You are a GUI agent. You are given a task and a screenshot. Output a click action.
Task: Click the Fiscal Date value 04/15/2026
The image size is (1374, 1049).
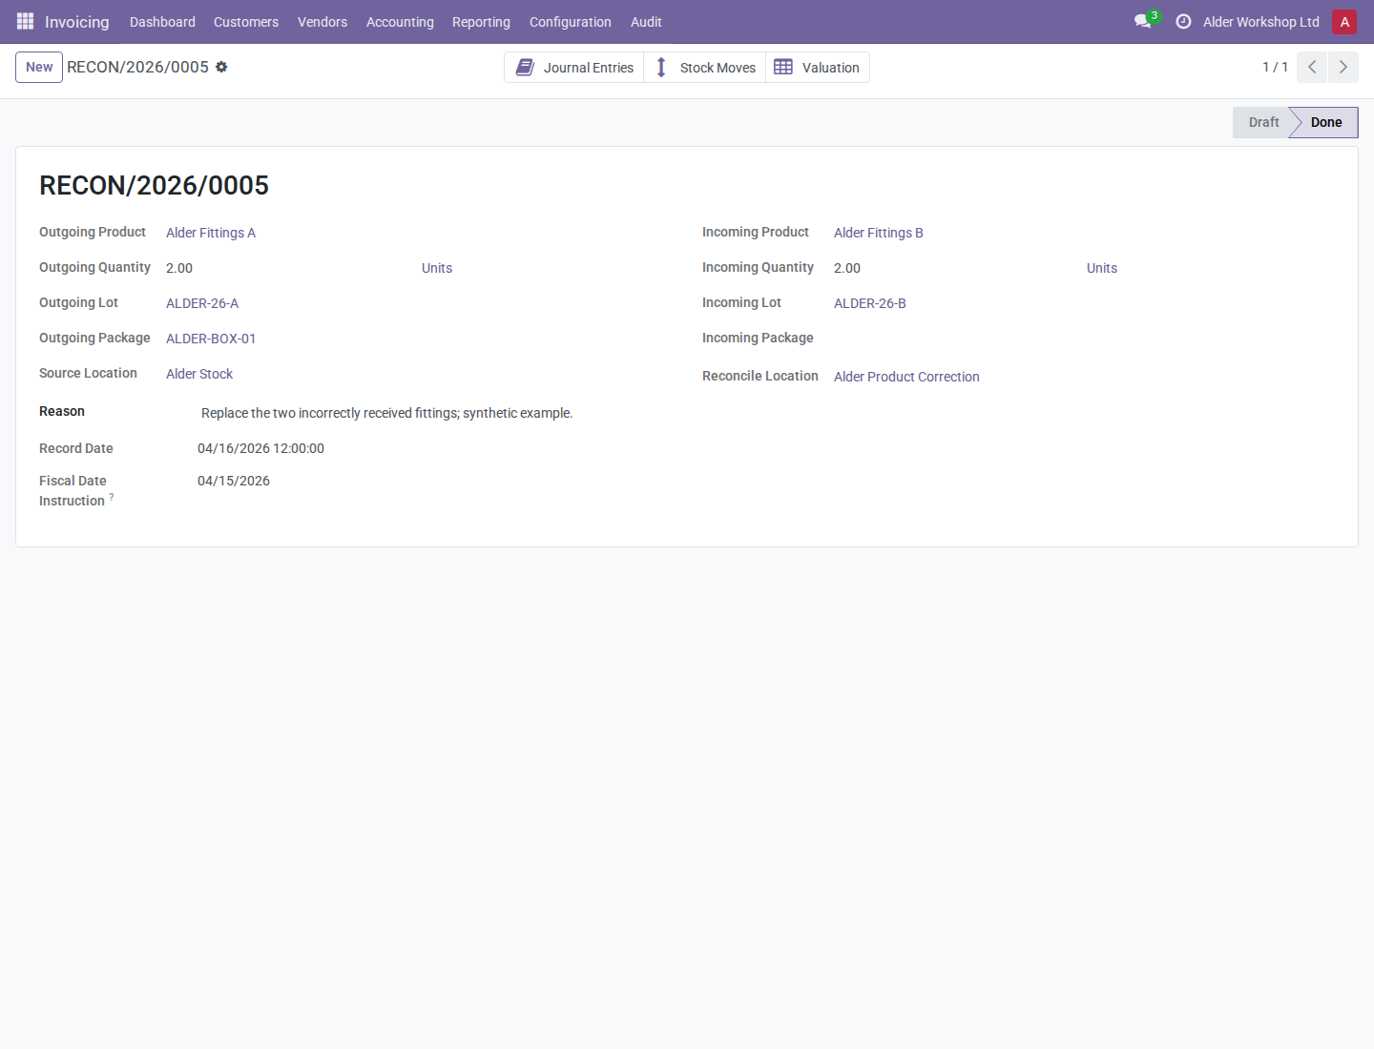click(x=234, y=481)
